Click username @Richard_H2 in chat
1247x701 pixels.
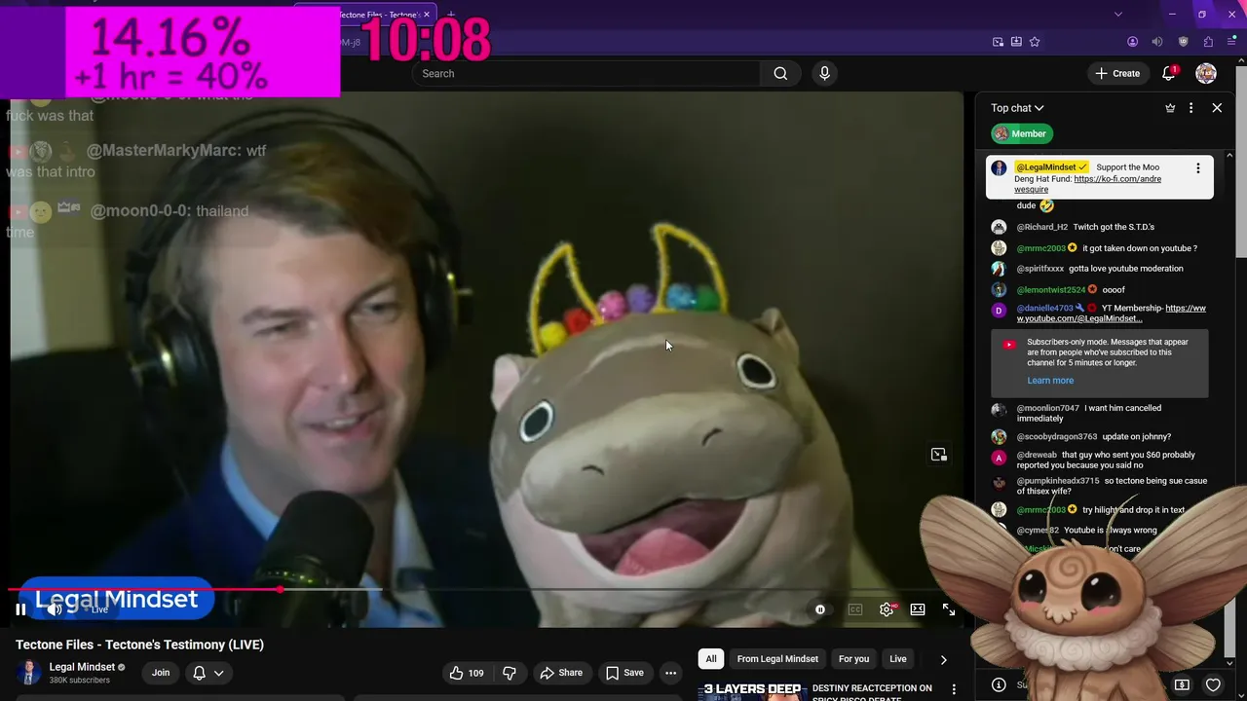click(1041, 227)
